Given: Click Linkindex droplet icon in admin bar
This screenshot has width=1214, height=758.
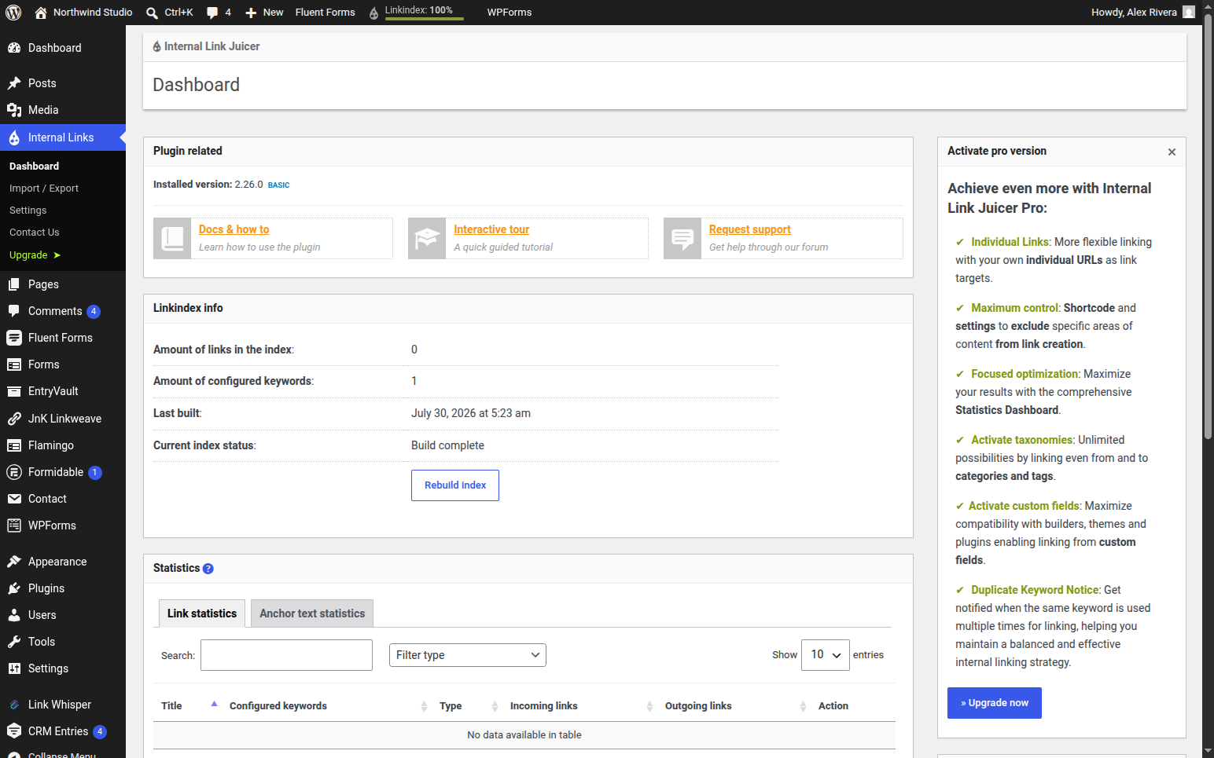Looking at the screenshot, I should 374,13.
